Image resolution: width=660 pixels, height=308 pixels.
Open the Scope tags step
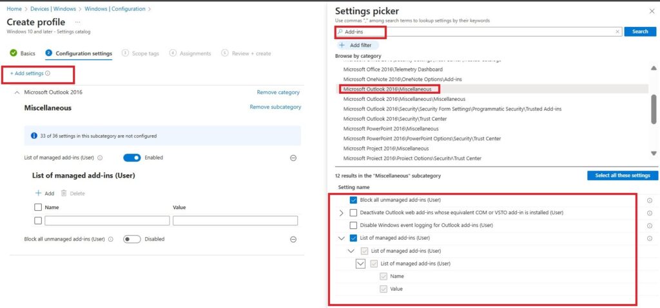pos(144,53)
